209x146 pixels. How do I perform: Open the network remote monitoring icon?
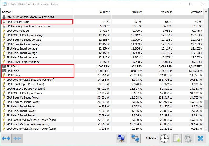[x=135, y=138]
